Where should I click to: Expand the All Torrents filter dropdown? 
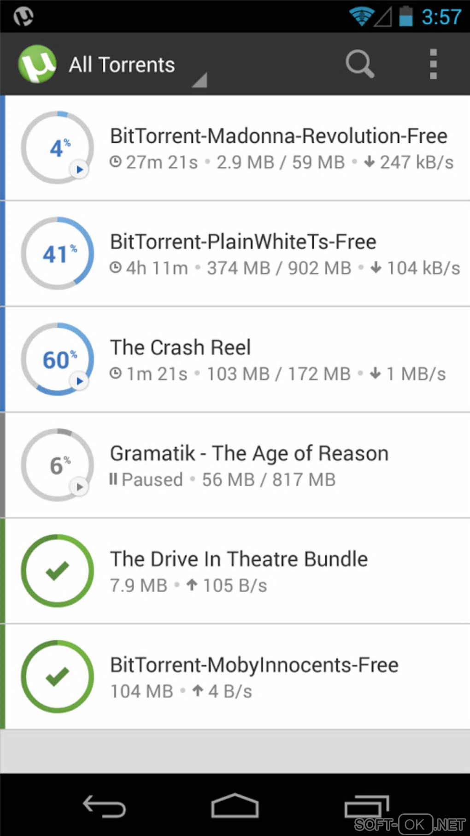pos(122,65)
